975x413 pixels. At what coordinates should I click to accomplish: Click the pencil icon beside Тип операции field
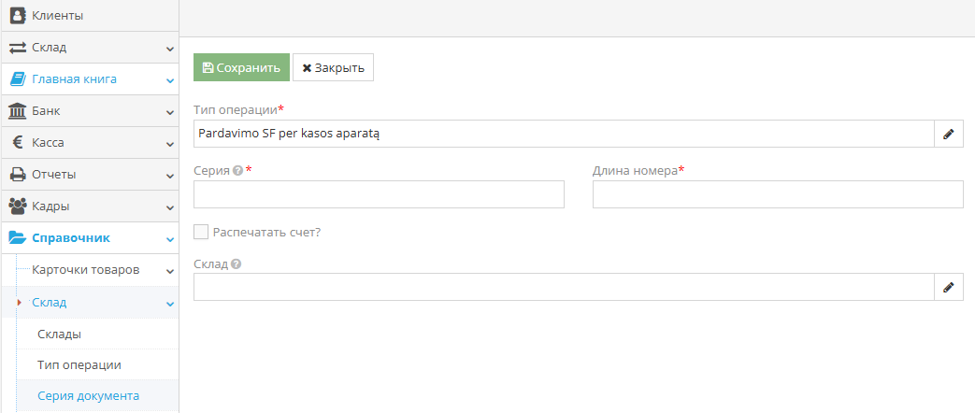click(948, 134)
